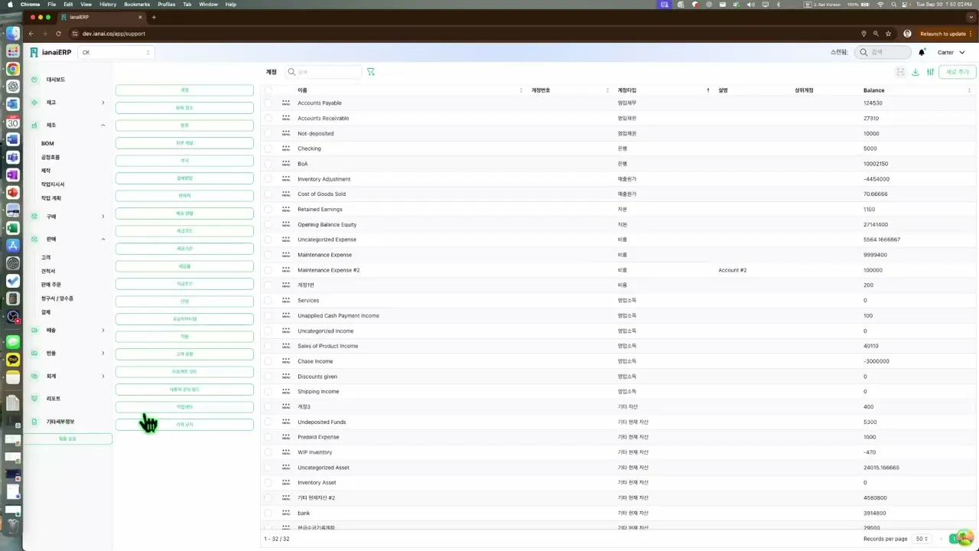Screen dimensions: 979x551
Task: Open PowerPoint from the dock
Action: [x=13, y=192]
